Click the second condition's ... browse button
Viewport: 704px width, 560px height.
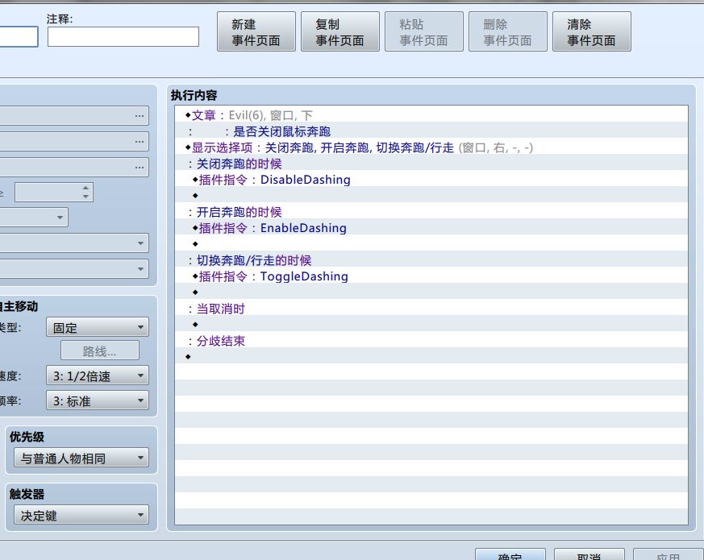pyautogui.click(x=140, y=141)
